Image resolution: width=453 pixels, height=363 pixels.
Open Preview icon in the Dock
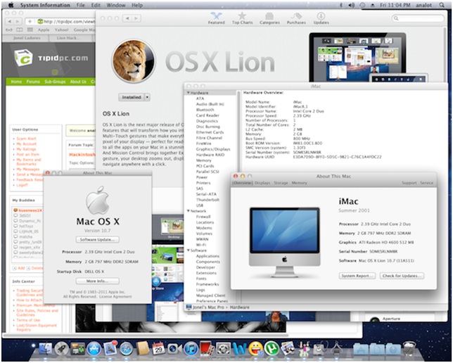pos(287,348)
